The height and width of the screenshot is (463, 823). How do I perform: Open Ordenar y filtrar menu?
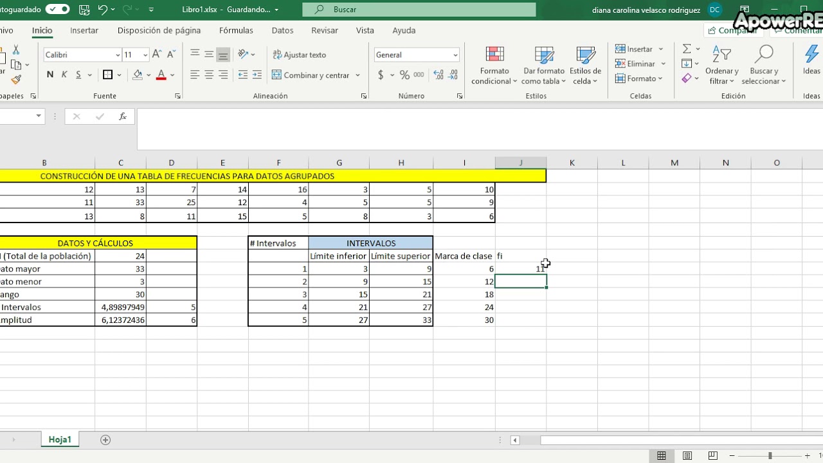click(x=722, y=66)
